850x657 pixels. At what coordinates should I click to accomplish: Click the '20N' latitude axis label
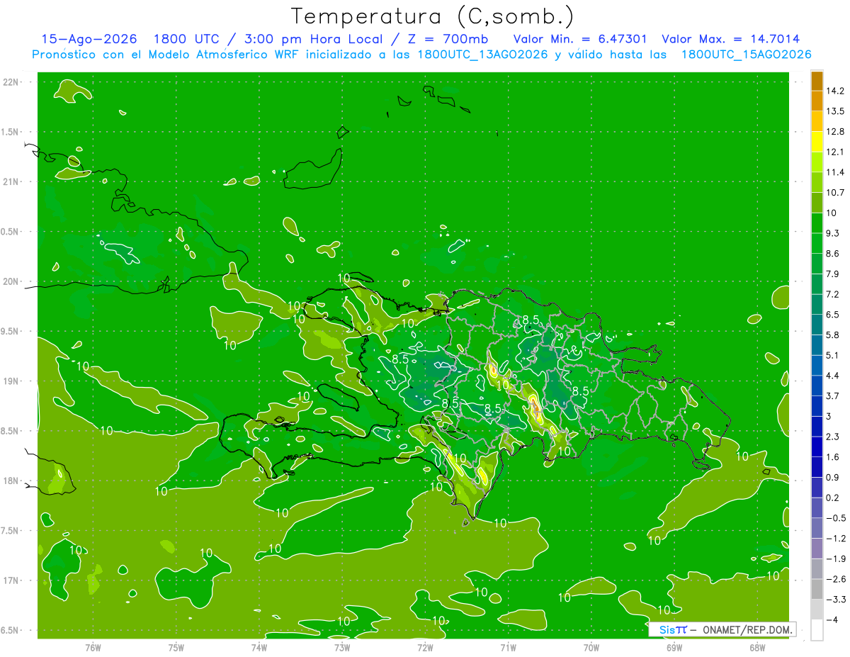point(11,281)
